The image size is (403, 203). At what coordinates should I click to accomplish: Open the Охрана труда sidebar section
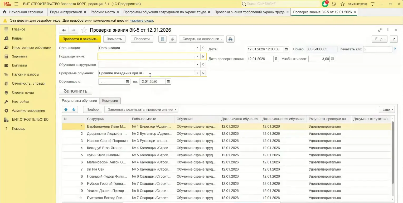click(x=23, y=93)
